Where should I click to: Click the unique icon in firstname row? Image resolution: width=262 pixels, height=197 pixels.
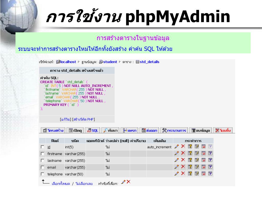tap(203, 153)
